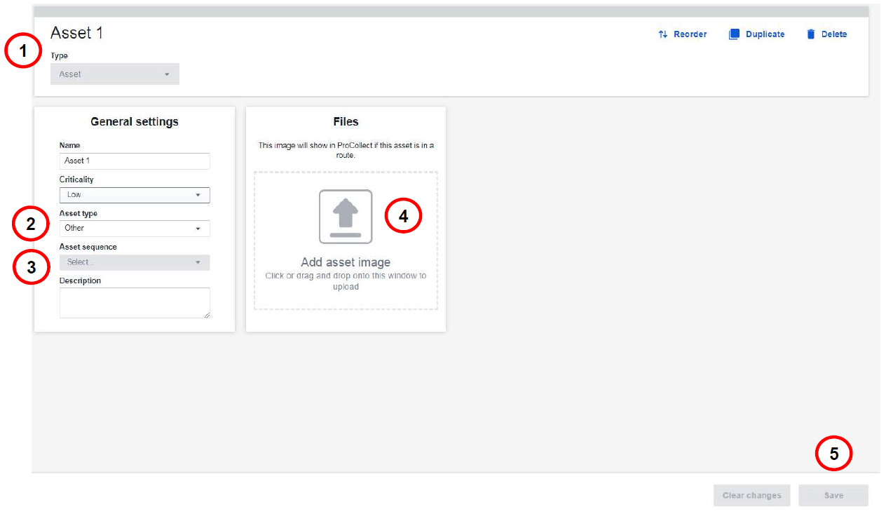
Task: Open the Criticality dropdown showing Low
Action: point(135,195)
